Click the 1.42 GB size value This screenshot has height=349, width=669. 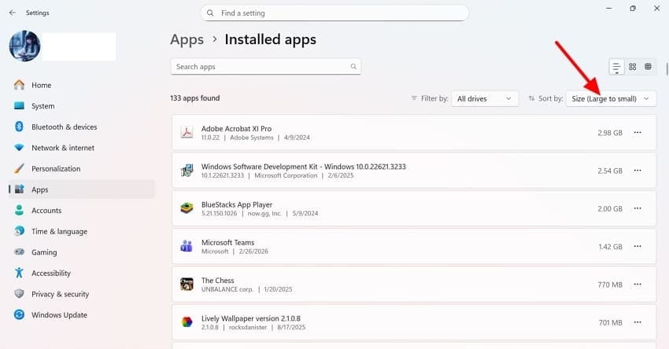tap(610, 246)
